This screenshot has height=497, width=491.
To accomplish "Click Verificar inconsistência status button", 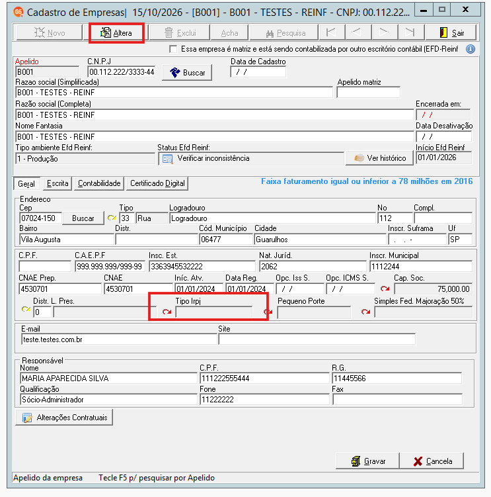I will tap(250, 158).
